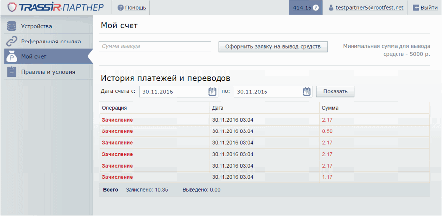The width and height of the screenshot is (442, 216).
Task: Click the Сумма column header
Action: (x=330, y=107)
